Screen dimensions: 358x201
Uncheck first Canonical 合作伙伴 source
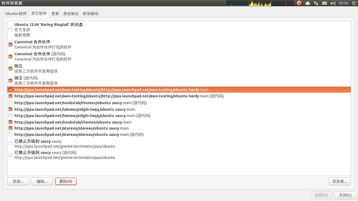pos(10,44)
